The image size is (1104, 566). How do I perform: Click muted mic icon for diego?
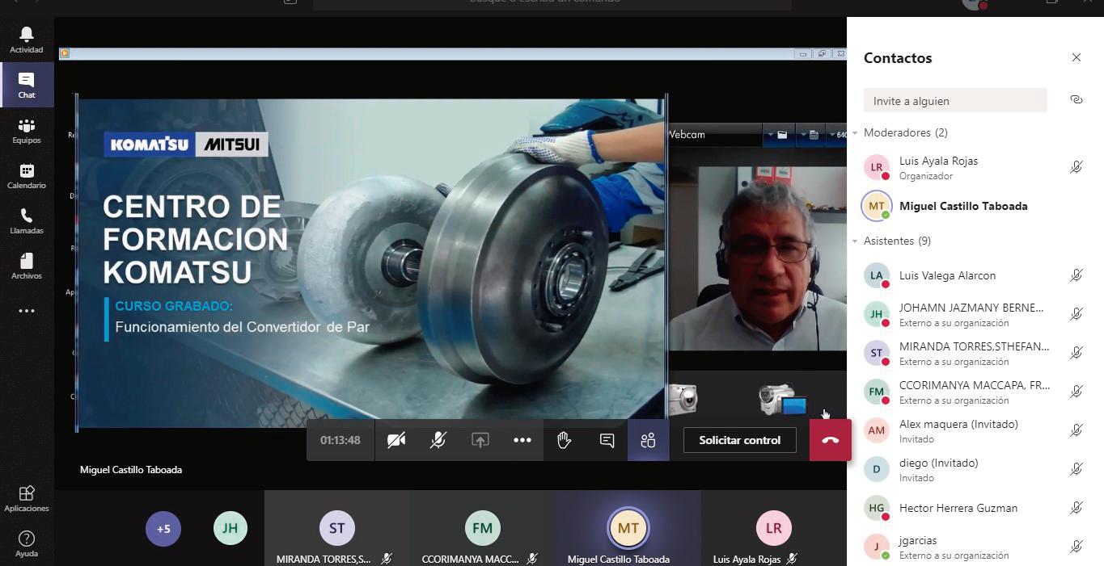(1076, 469)
